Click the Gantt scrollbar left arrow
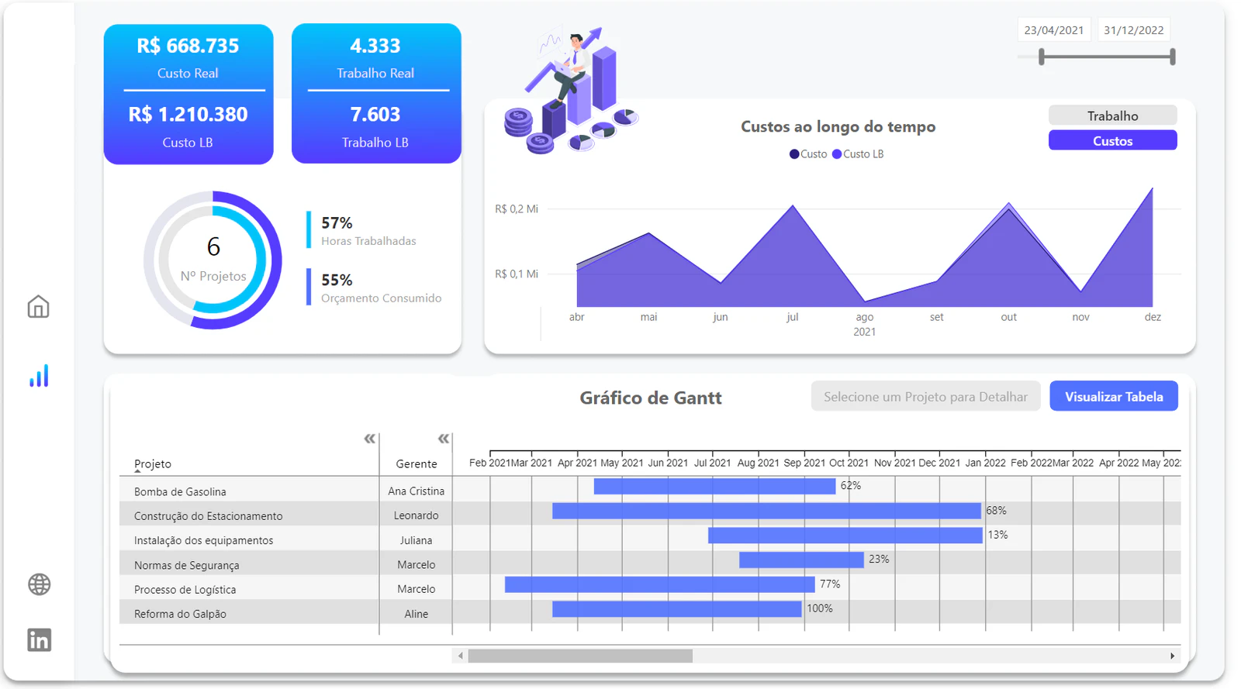The height and width of the screenshot is (689, 1241). 461,656
